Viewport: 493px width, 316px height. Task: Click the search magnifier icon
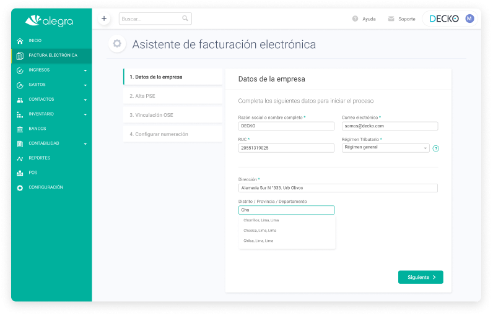pos(185,19)
